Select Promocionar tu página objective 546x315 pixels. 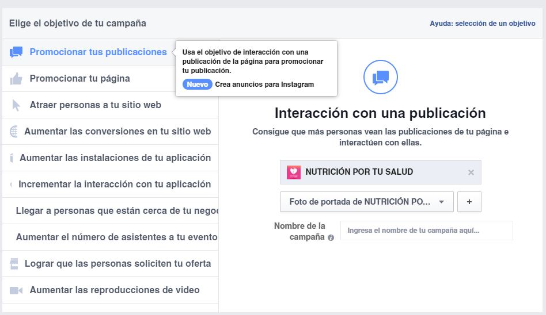(111, 79)
